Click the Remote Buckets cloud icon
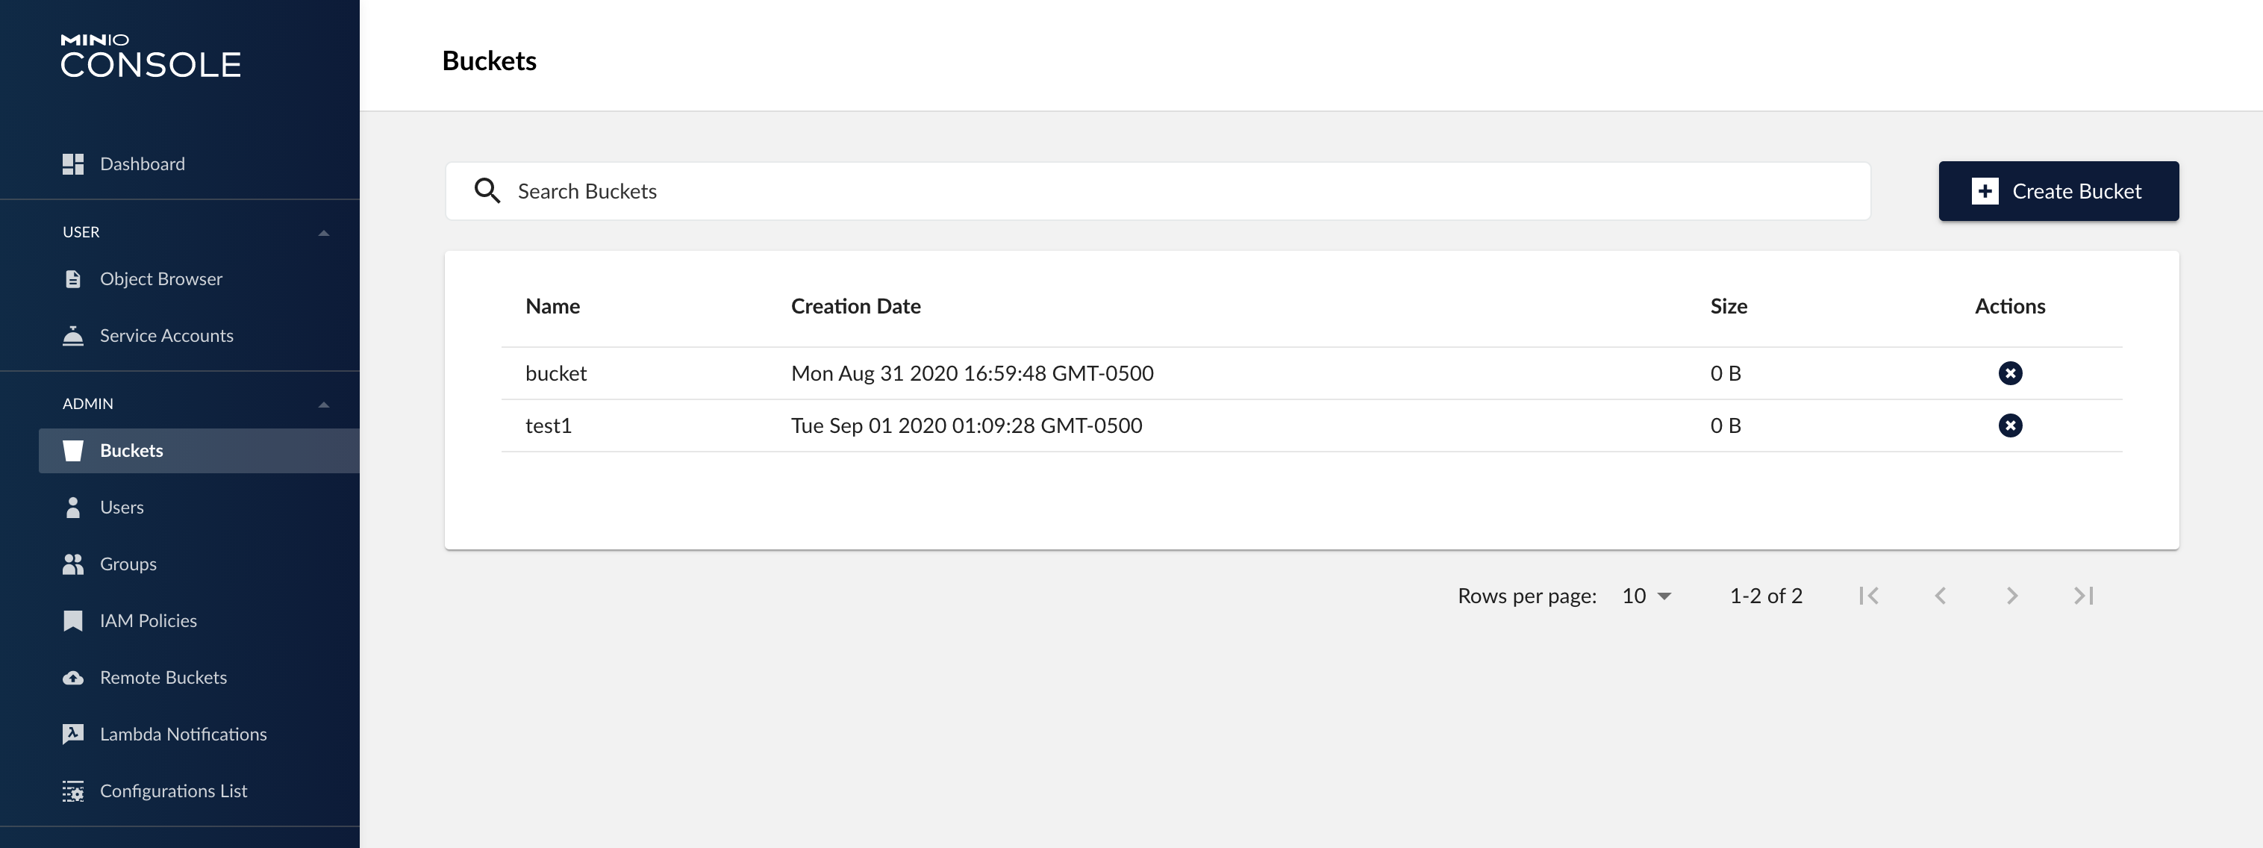The width and height of the screenshot is (2263, 848). 73,678
